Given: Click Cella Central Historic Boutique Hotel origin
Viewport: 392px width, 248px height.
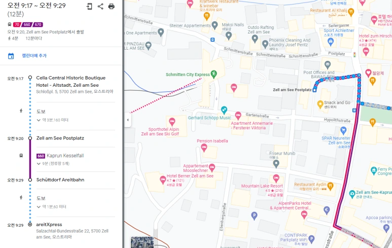Looking at the screenshot, I should [71, 81].
